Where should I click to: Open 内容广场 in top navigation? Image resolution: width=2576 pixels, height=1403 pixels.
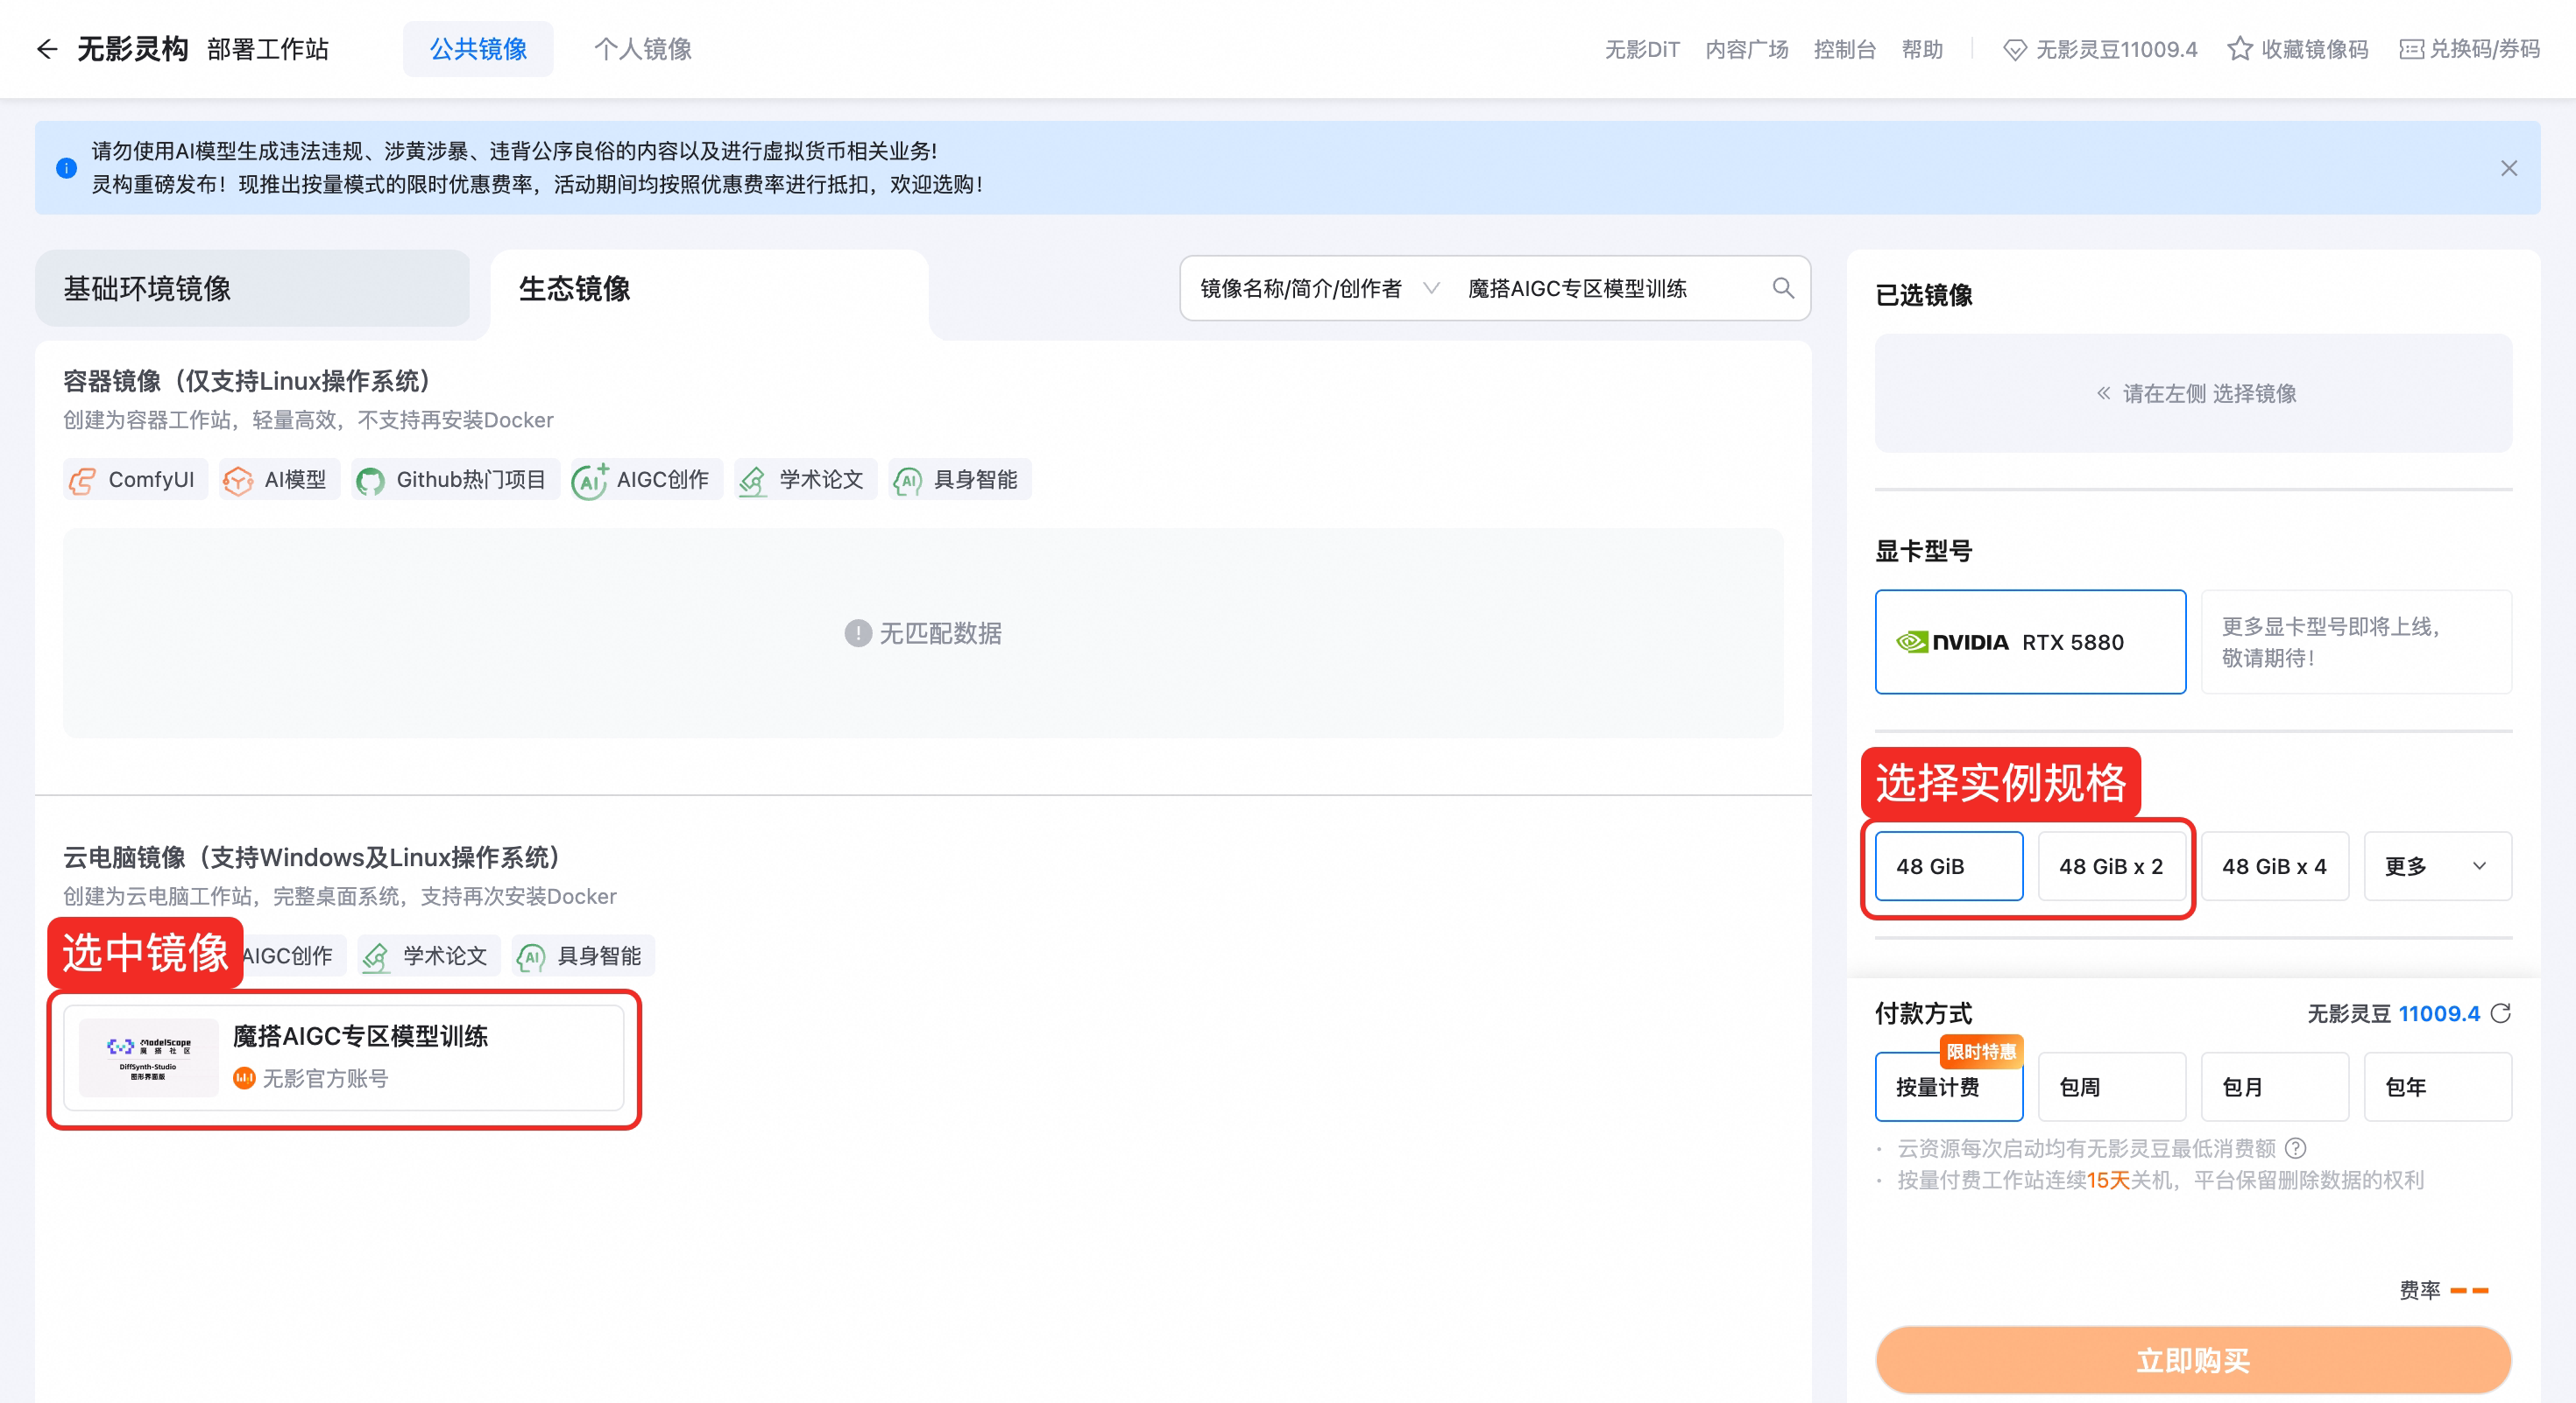click(x=1746, y=50)
